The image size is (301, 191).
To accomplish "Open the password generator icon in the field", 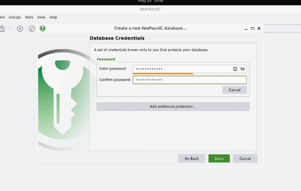I will pos(235,69).
